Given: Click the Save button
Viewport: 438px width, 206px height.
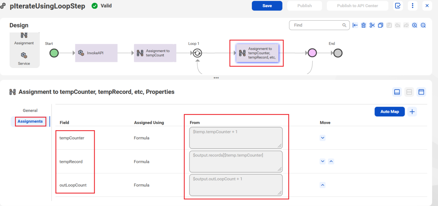Looking at the screenshot, I should coord(267,6).
